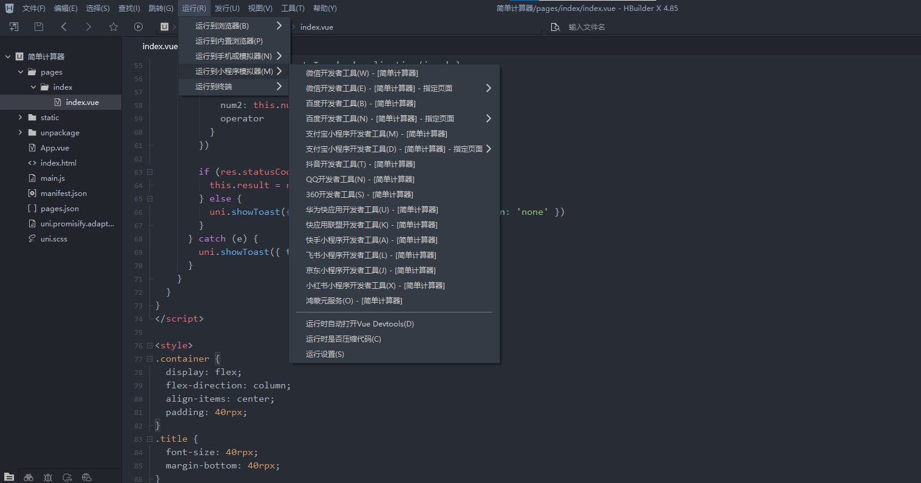
Task: Toggle 运行时是否压缩代码 option
Action: [x=343, y=339]
